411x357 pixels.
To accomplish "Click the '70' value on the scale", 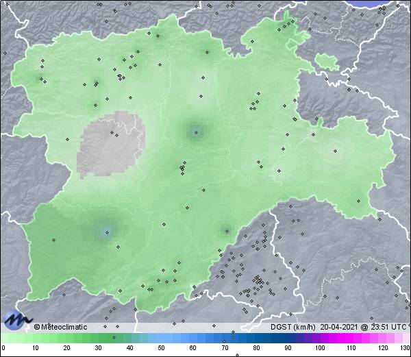I will (225, 348).
